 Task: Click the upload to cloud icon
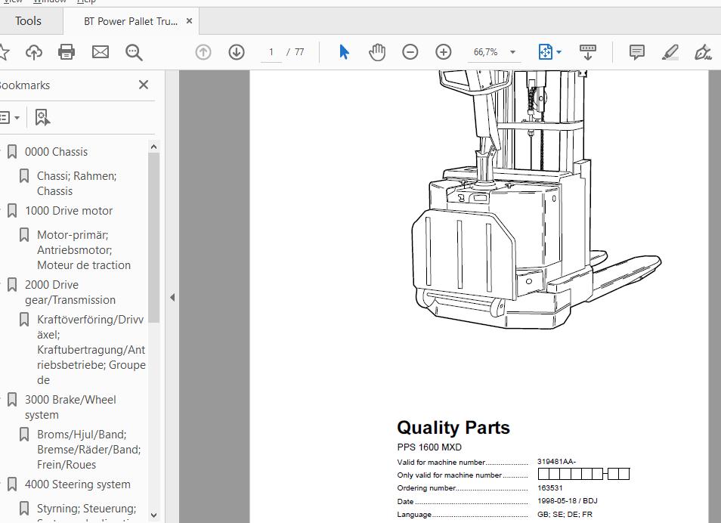click(x=34, y=52)
